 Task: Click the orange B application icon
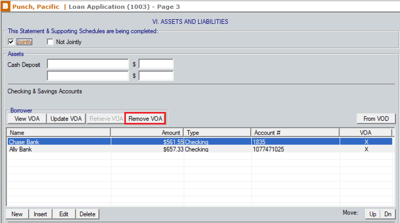tap(5, 6)
